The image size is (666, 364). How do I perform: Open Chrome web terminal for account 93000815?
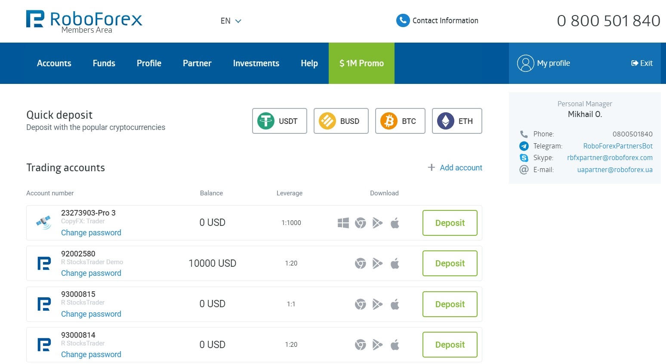(x=361, y=304)
